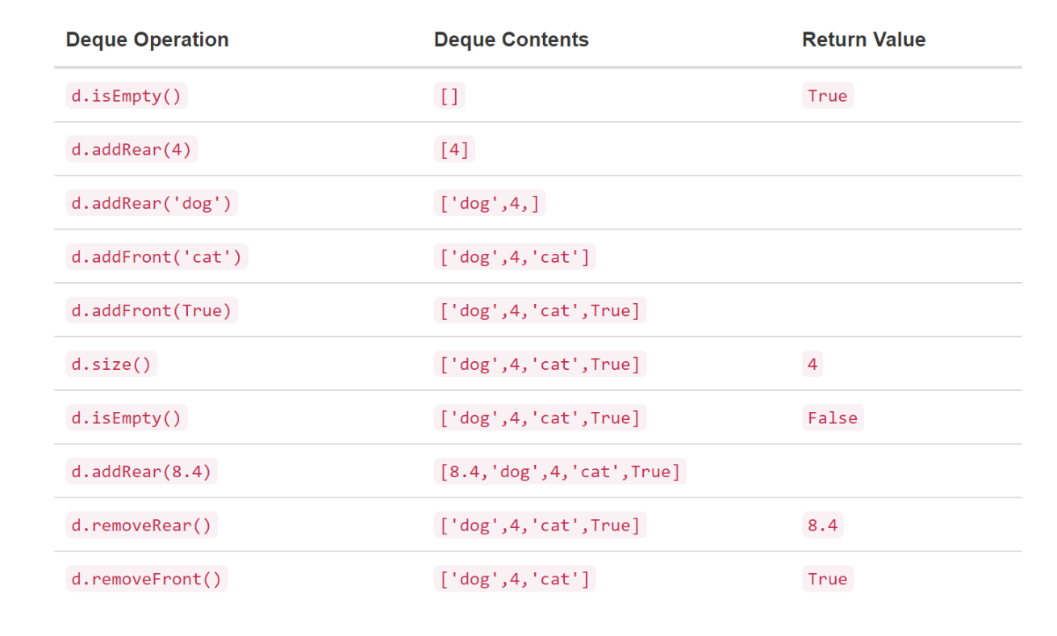This screenshot has width=1057, height=636.
Task: Select the False return value
Action: (x=833, y=418)
